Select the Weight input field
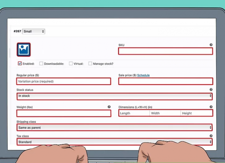Viewport: 225px width, 163px height. [x=64, y=113]
